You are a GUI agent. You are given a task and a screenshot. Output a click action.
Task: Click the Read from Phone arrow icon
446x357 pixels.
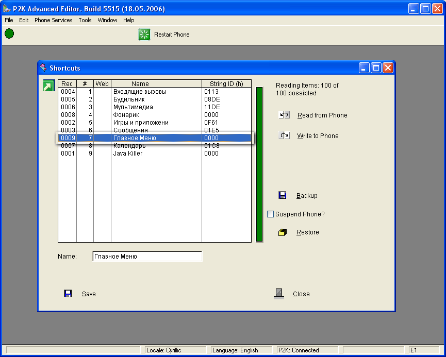tap(284, 115)
